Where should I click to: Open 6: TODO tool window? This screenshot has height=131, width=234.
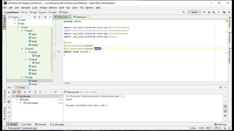click(x=26, y=124)
